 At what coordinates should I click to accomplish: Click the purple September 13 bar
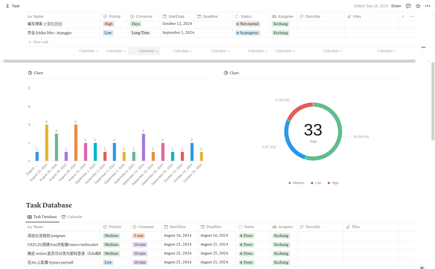pyautogui.click(x=143, y=147)
